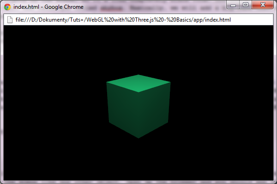Image resolution: width=277 pixels, height=184 pixels.
Task: Maximize the index.html window
Action: coord(246,5)
